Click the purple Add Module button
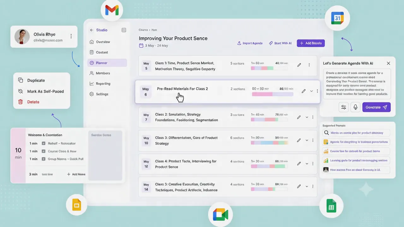This screenshot has width=404, height=227. point(311,43)
